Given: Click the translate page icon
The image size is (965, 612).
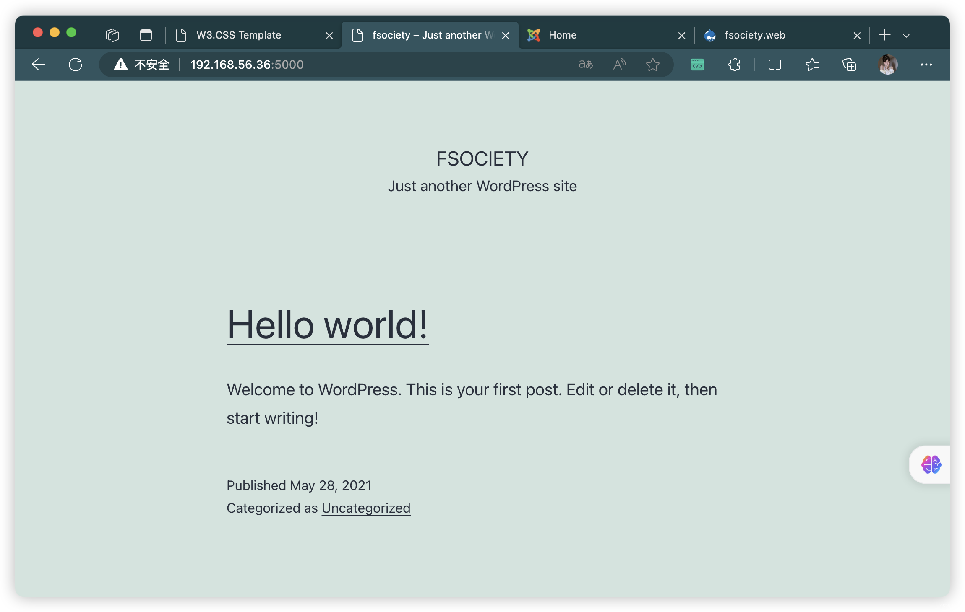Looking at the screenshot, I should (586, 65).
